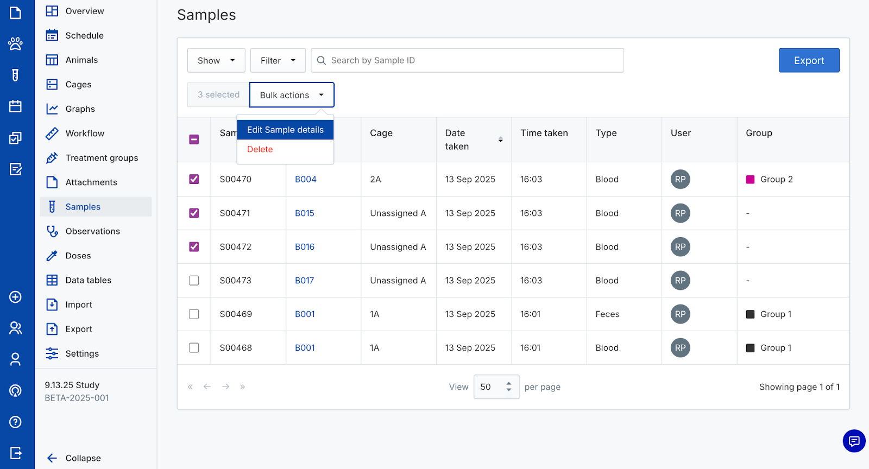Open Observations stethoscope item
869x469 pixels.
pos(92,231)
